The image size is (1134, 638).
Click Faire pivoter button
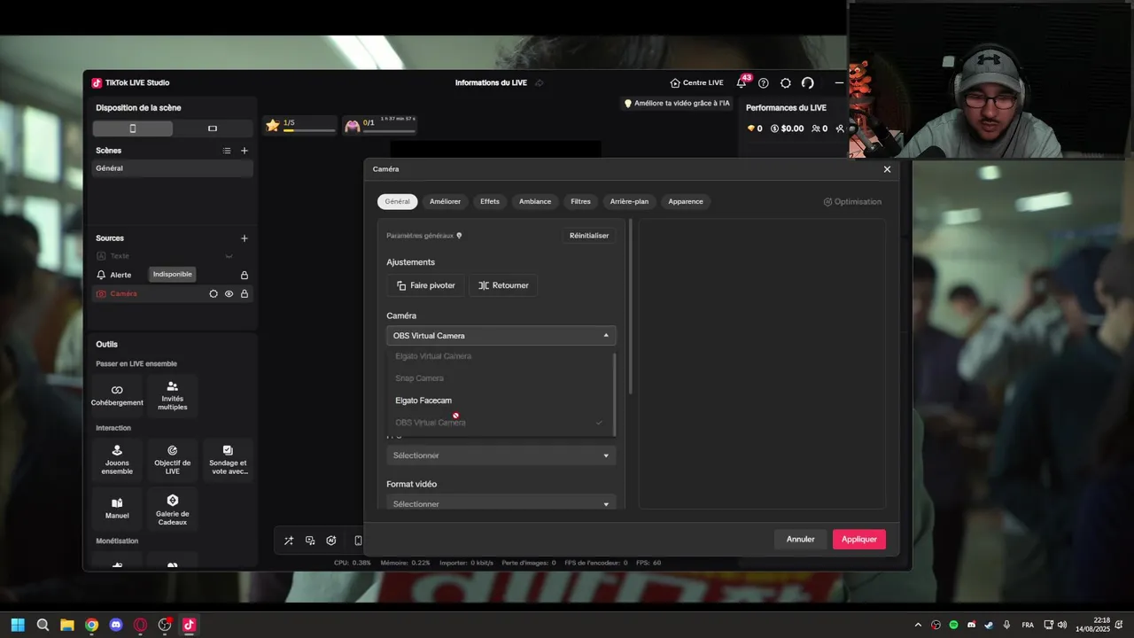coord(426,285)
